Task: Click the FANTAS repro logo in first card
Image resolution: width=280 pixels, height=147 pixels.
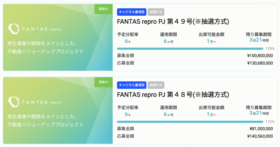Action: click(x=35, y=29)
